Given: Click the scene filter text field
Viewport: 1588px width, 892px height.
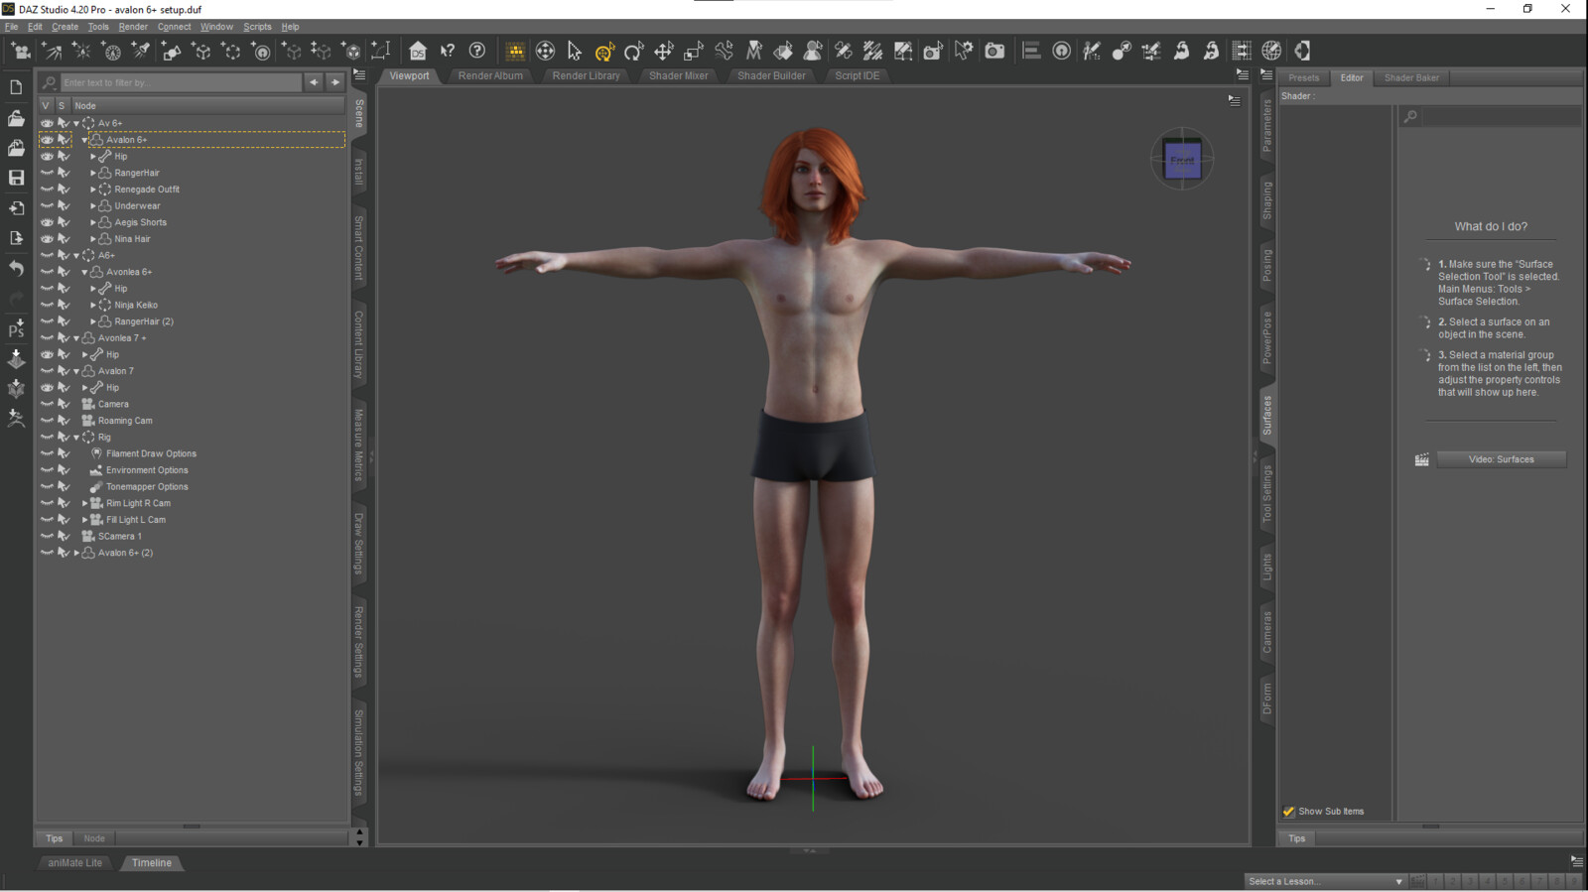Looking at the screenshot, I should click(x=180, y=82).
